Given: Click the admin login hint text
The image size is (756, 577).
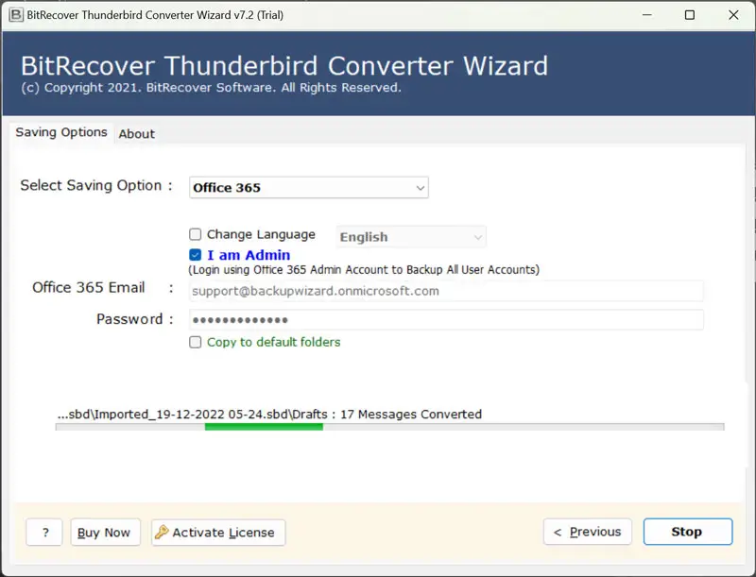Looking at the screenshot, I should pos(364,270).
